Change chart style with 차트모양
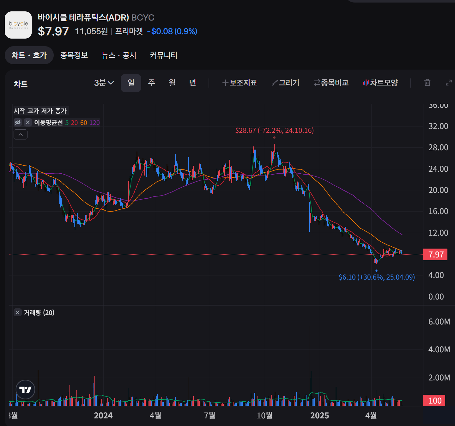Image resolution: width=455 pixels, height=426 pixels. click(x=380, y=83)
